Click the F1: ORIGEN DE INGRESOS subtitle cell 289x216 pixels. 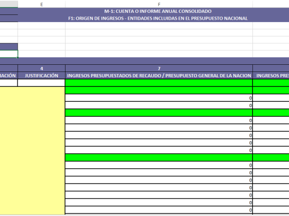[158, 19]
